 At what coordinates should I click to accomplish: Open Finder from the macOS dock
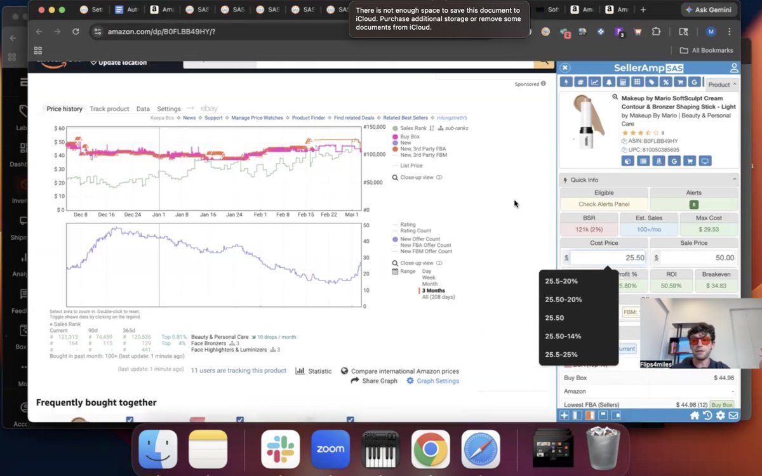pos(157,449)
